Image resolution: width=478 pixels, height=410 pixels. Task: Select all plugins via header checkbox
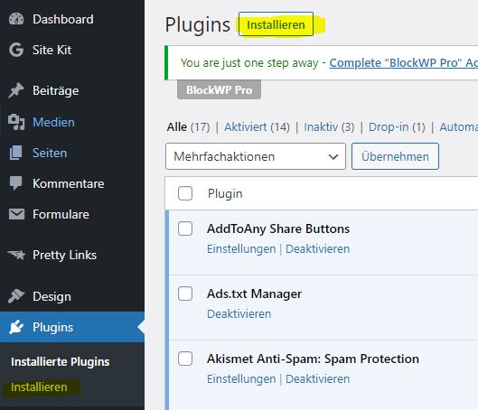coord(185,193)
